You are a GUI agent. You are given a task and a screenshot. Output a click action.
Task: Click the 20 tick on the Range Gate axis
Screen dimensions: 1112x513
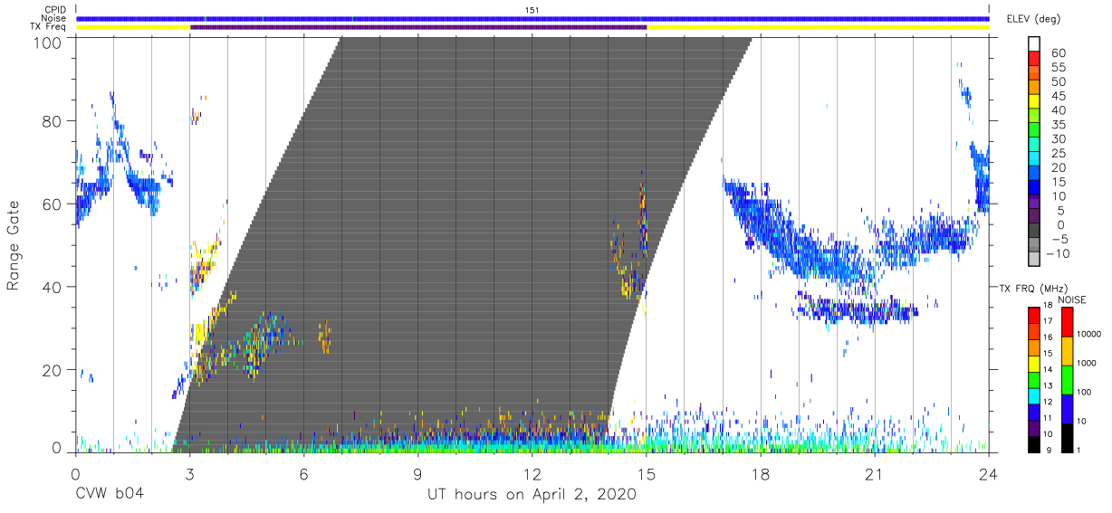click(x=53, y=370)
